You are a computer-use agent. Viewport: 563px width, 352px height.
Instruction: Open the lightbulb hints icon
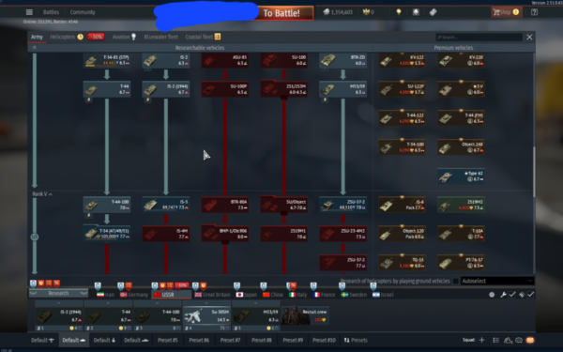pyautogui.click(x=399, y=12)
